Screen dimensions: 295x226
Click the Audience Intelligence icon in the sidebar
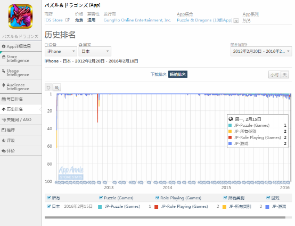coord(4,85)
